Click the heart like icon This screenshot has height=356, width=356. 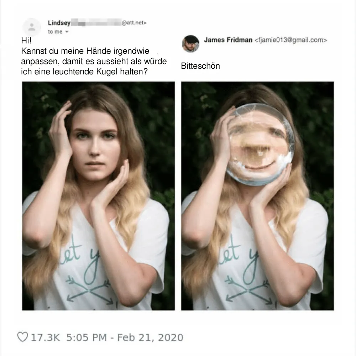[x=23, y=337]
